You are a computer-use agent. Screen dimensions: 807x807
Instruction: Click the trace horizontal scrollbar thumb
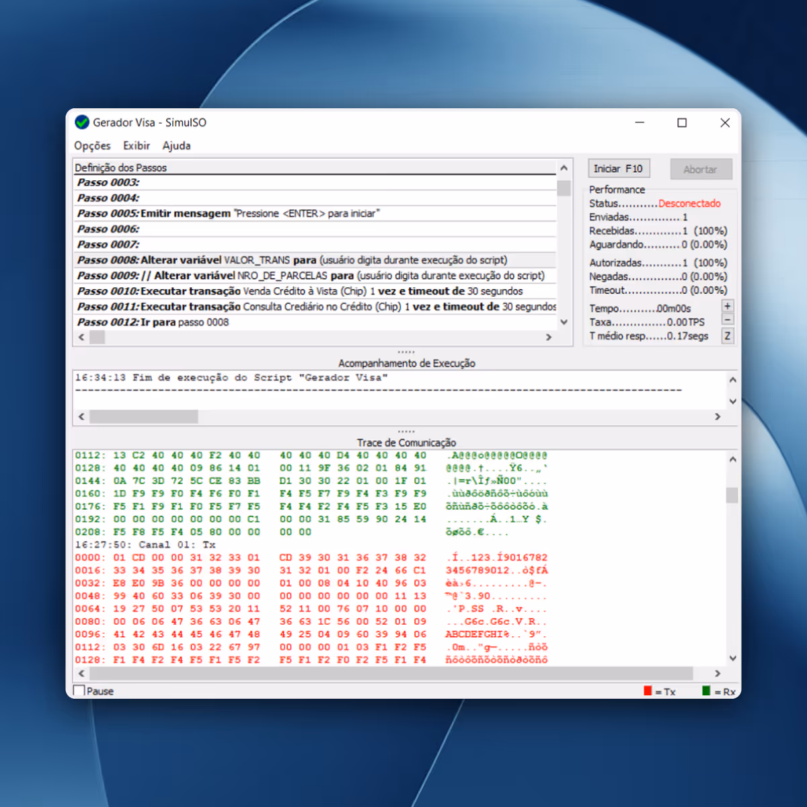391,674
